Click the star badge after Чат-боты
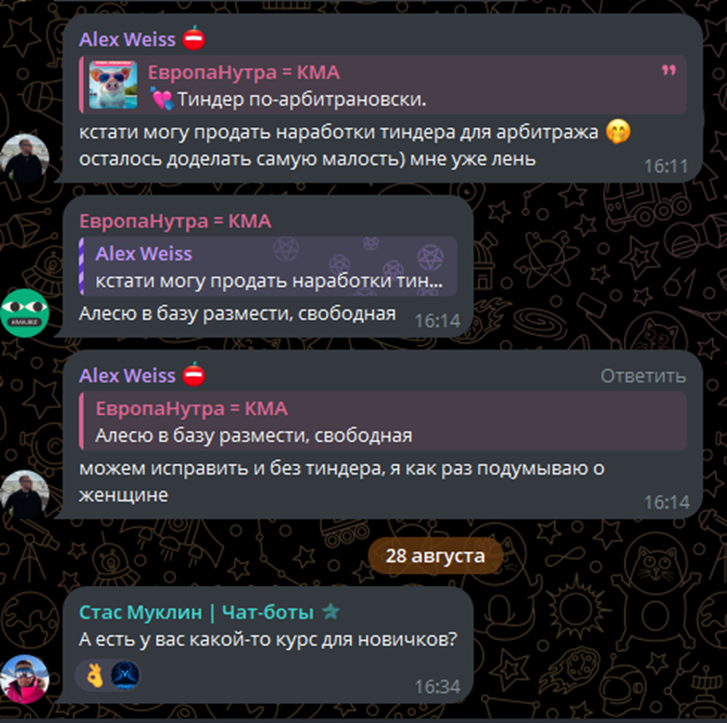This screenshot has height=723, width=727. (331, 612)
